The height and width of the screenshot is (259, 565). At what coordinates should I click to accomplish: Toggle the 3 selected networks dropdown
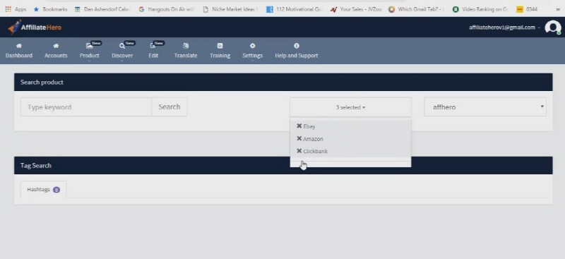point(350,107)
